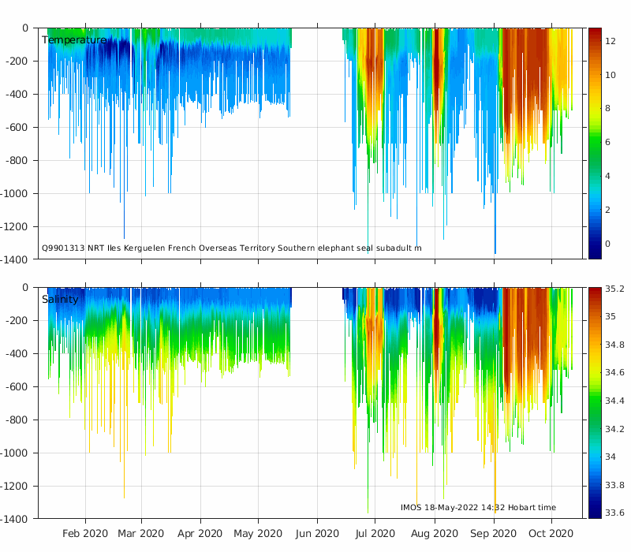Click the salinity colorbar at 35.2
The height and width of the screenshot is (552, 631).
pyautogui.click(x=595, y=289)
